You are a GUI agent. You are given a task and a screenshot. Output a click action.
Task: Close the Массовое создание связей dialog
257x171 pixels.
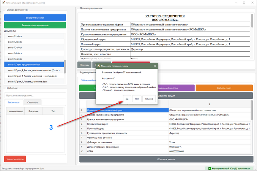[x=155, y=66]
